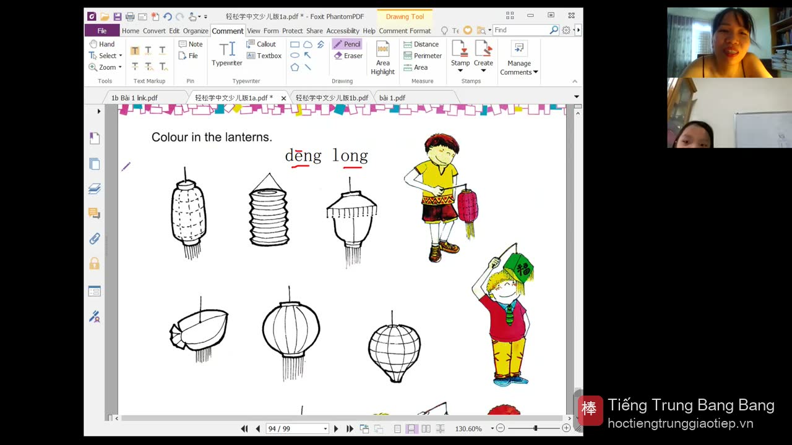Click the Undo arrow in title bar

(x=167, y=17)
